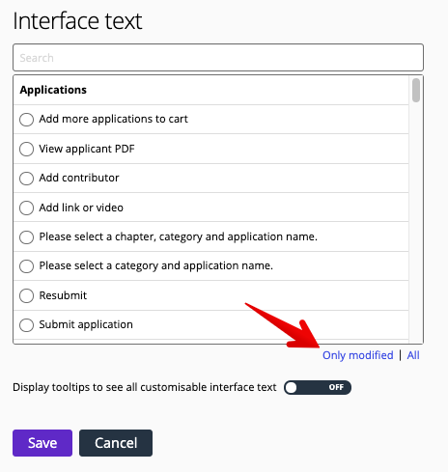Focus the Search input field
The width and height of the screenshot is (448, 472).
point(218,58)
